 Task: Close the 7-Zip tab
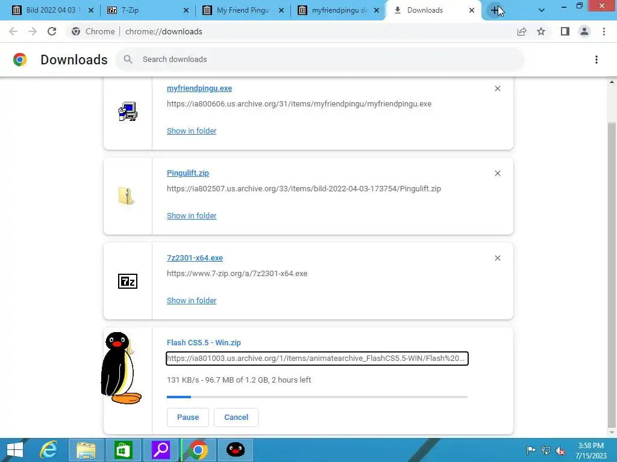186,10
